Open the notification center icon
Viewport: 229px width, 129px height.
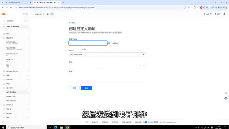coord(225,128)
